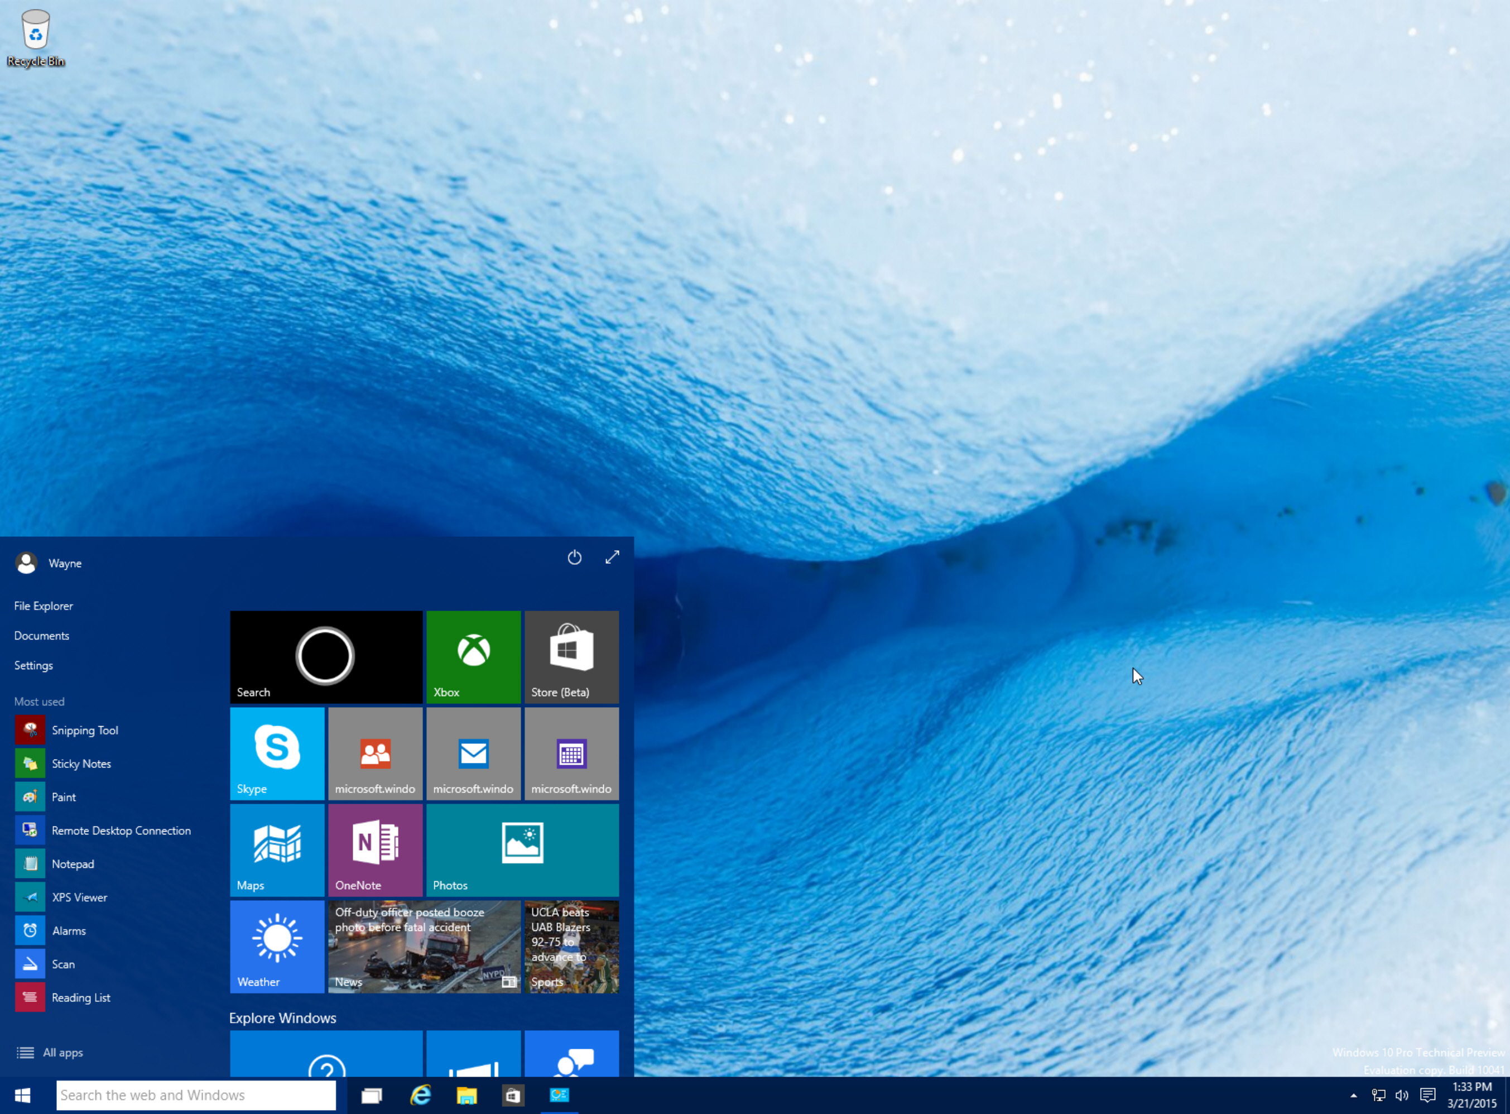Screen dimensions: 1510x1114
Task: Open the Maps app tile
Action: click(x=277, y=850)
